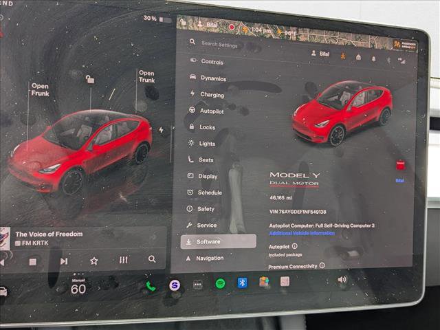Tap the 30% battery indicator
This screenshot has width=440, height=330.
click(157, 19)
